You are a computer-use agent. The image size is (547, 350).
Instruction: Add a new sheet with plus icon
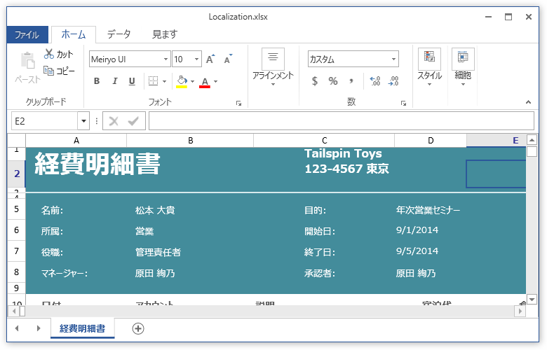click(138, 328)
